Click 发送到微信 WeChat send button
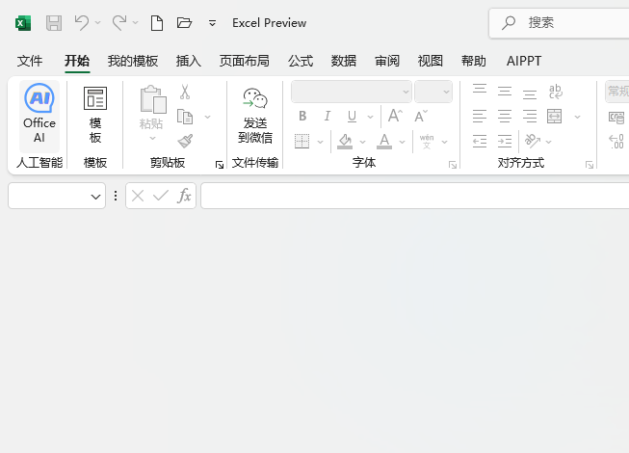This screenshot has width=629, height=453. [x=255, y=116]
